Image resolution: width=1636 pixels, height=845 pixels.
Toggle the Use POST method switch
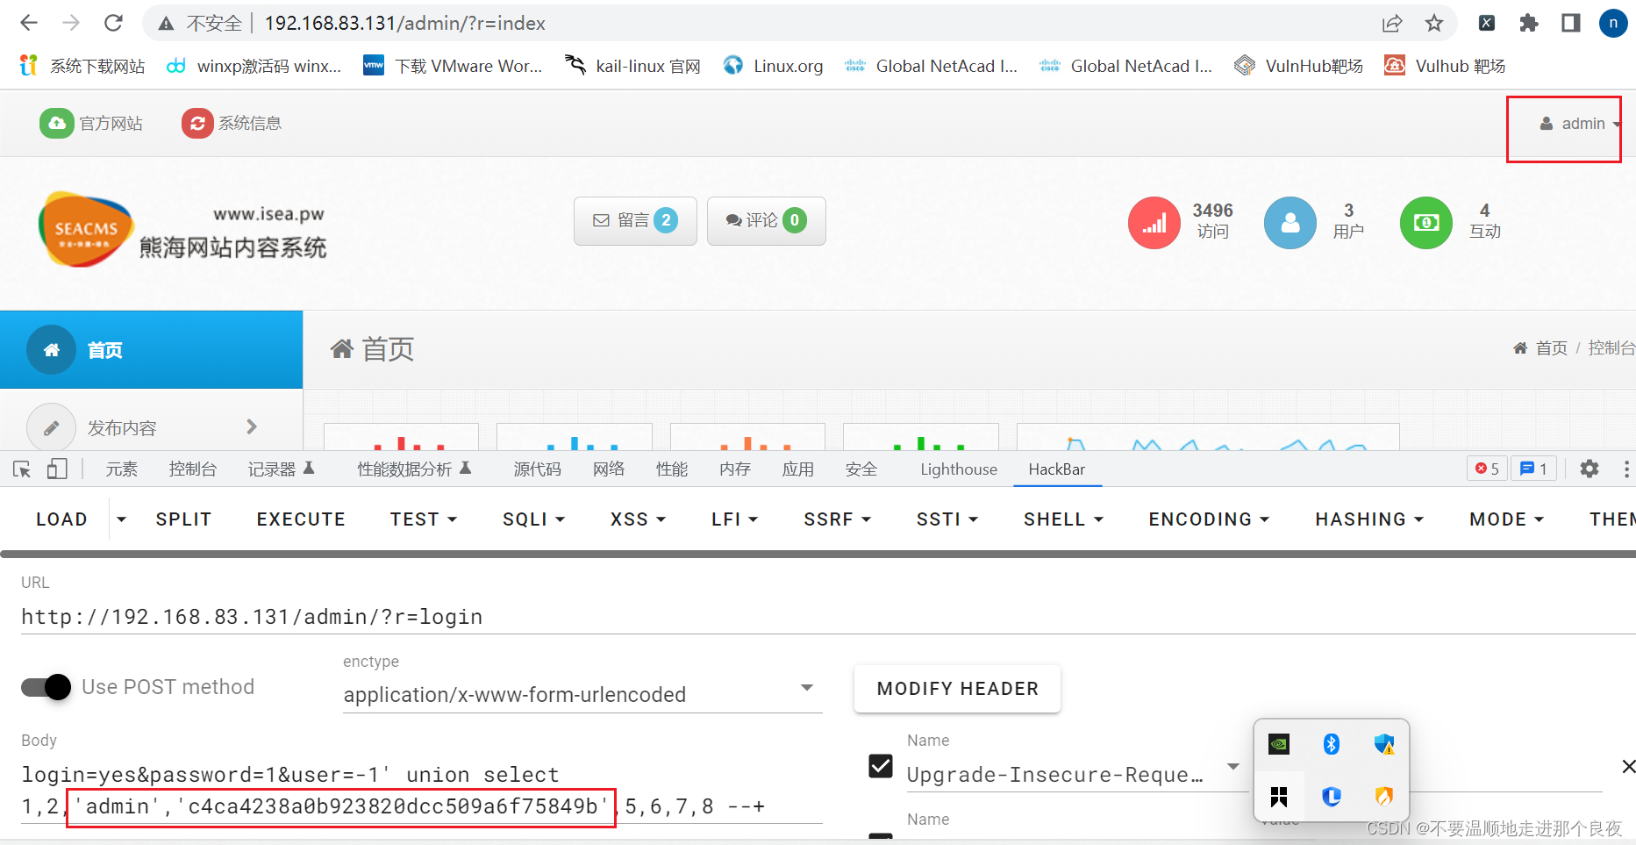click(46, 687)
